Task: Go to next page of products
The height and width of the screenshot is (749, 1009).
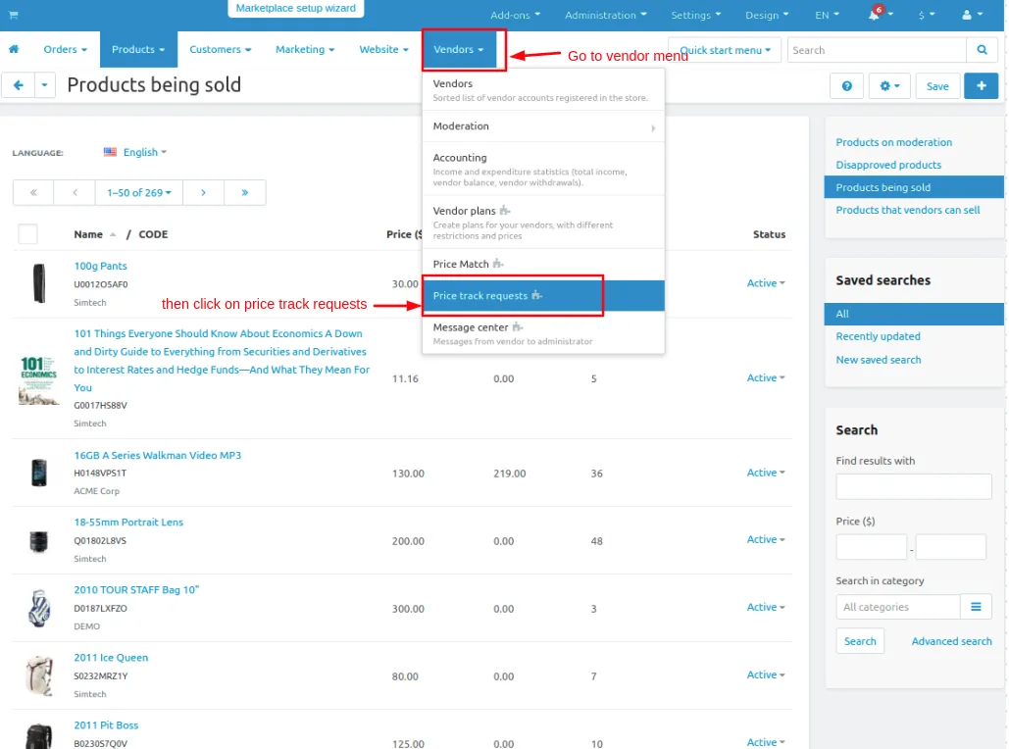Action: (x=203, y=192)
